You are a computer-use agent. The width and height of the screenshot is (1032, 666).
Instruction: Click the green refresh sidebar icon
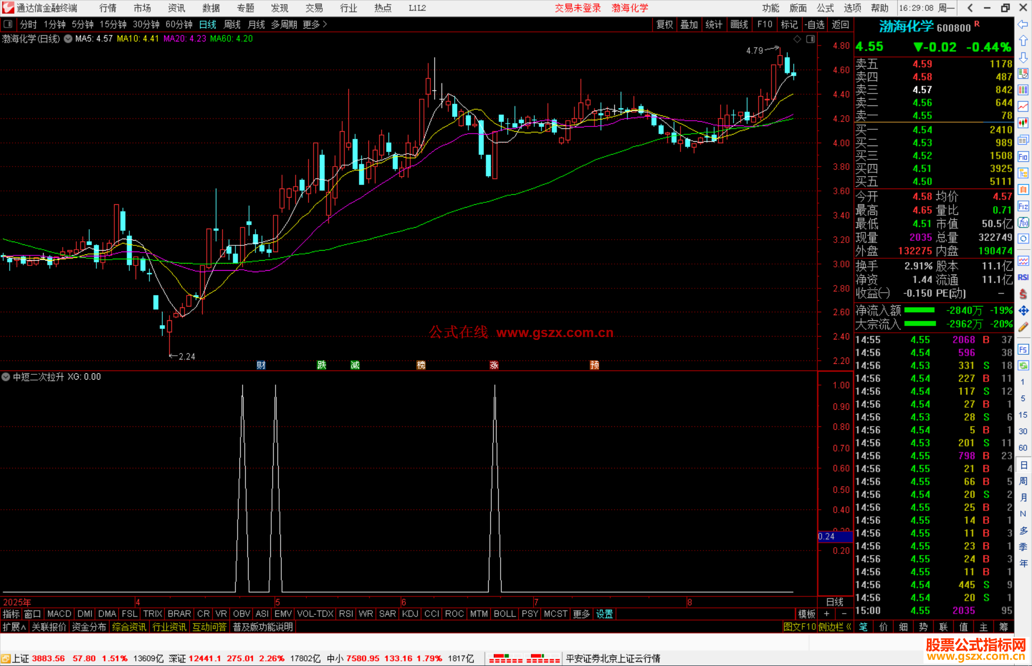point(1023,366)
